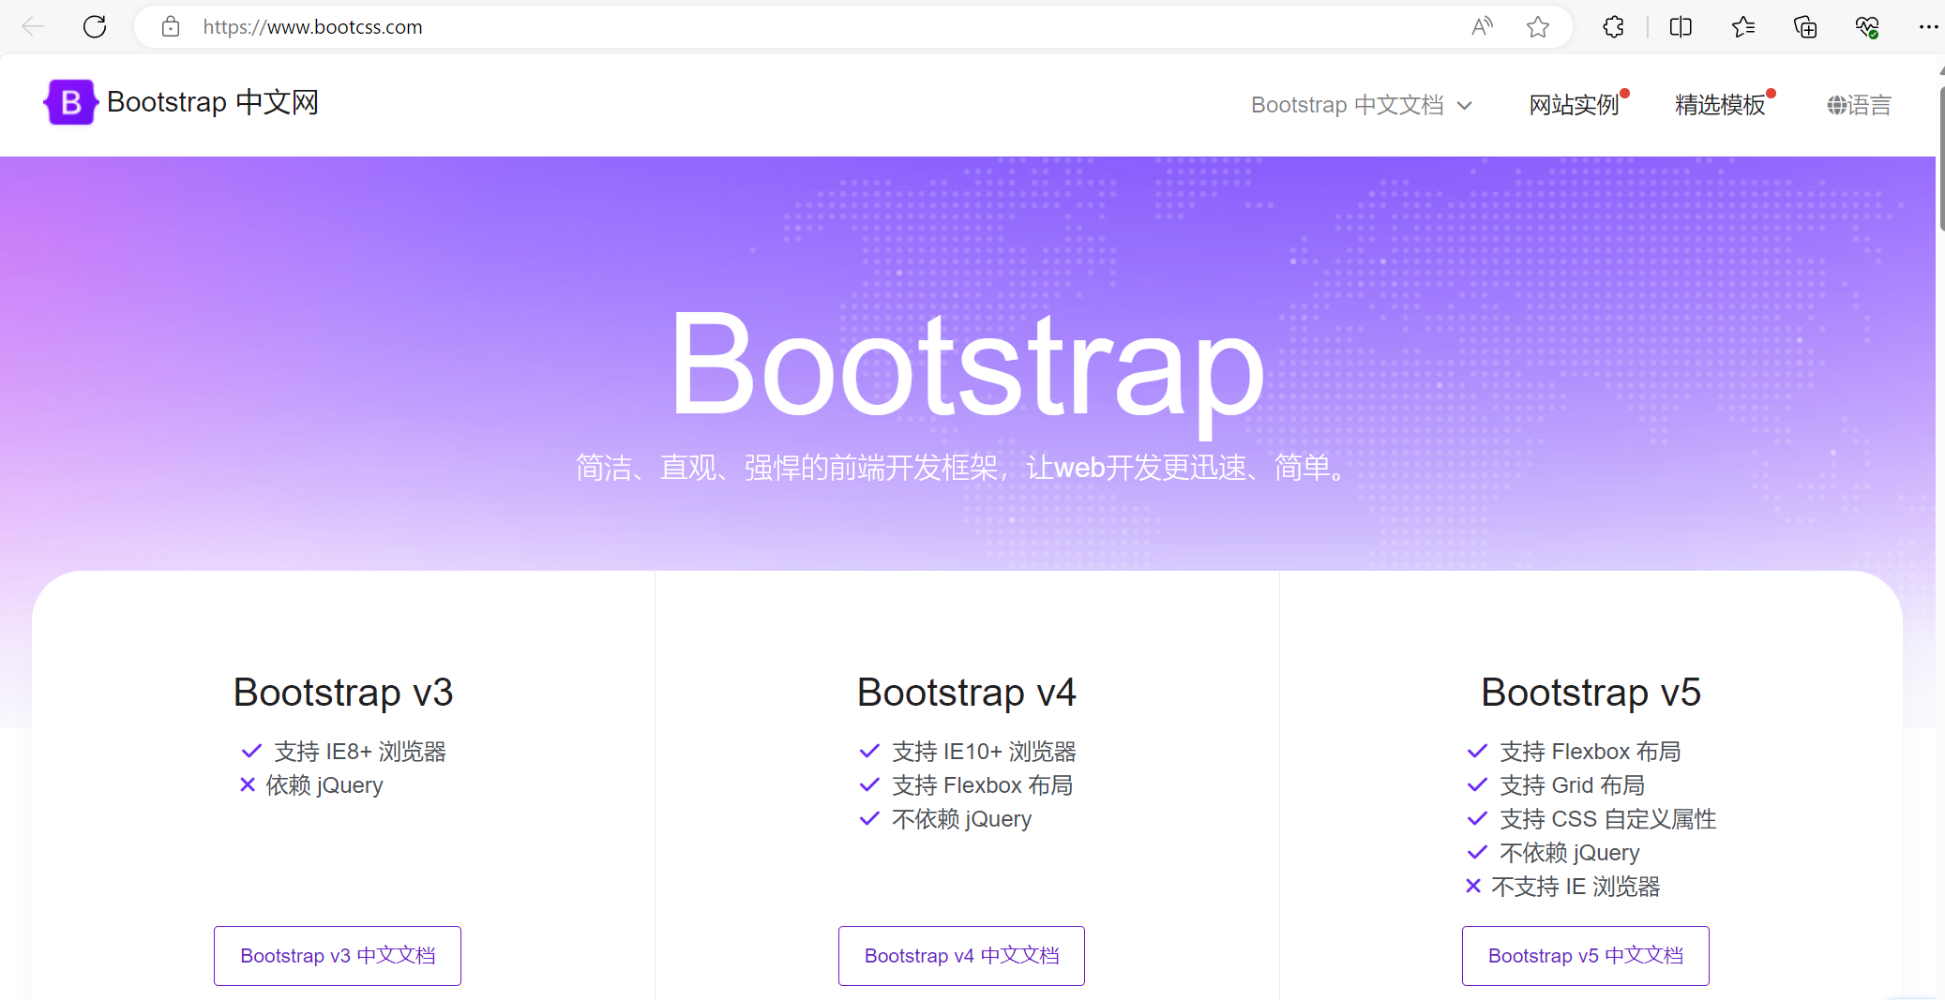Open the 精选模板 menu item
The width and height of the screenshot is (1945, 1000).
pyautogui.click(x=1719, y=104)
